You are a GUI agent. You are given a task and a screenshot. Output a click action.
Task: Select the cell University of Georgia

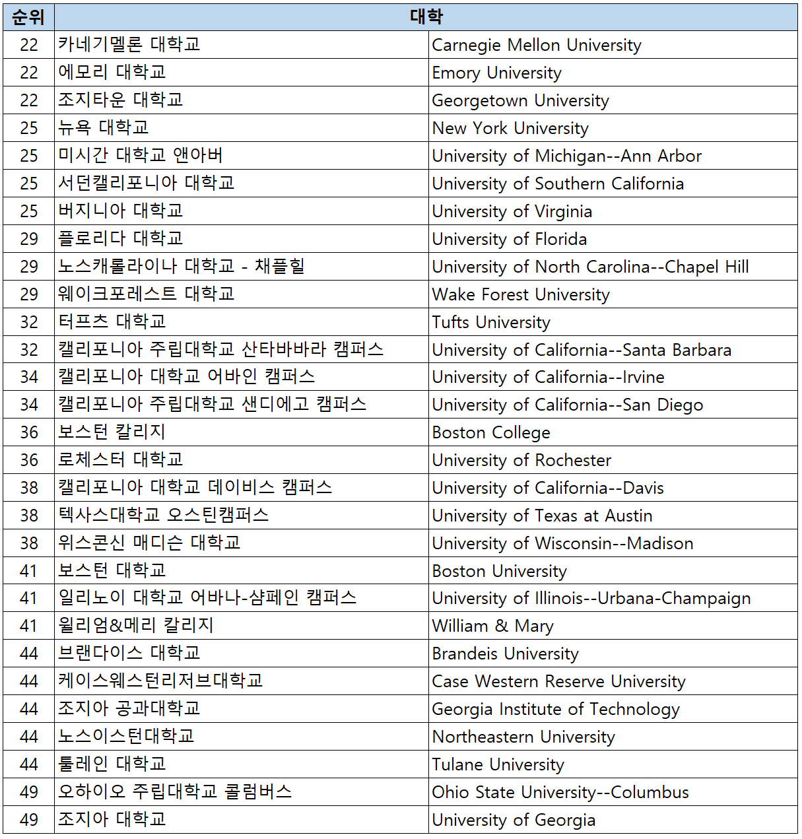[x=613, y=820]
